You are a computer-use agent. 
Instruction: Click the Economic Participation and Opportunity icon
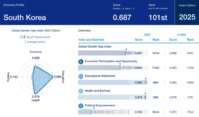(81, 62)
